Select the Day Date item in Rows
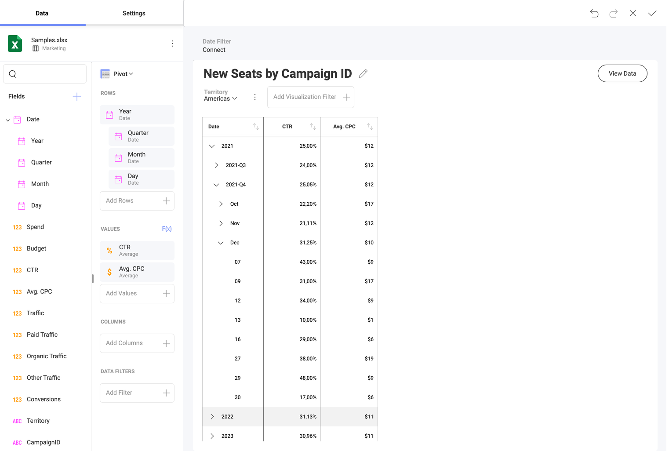Screen dimensions: 669x451 [142, 179]
